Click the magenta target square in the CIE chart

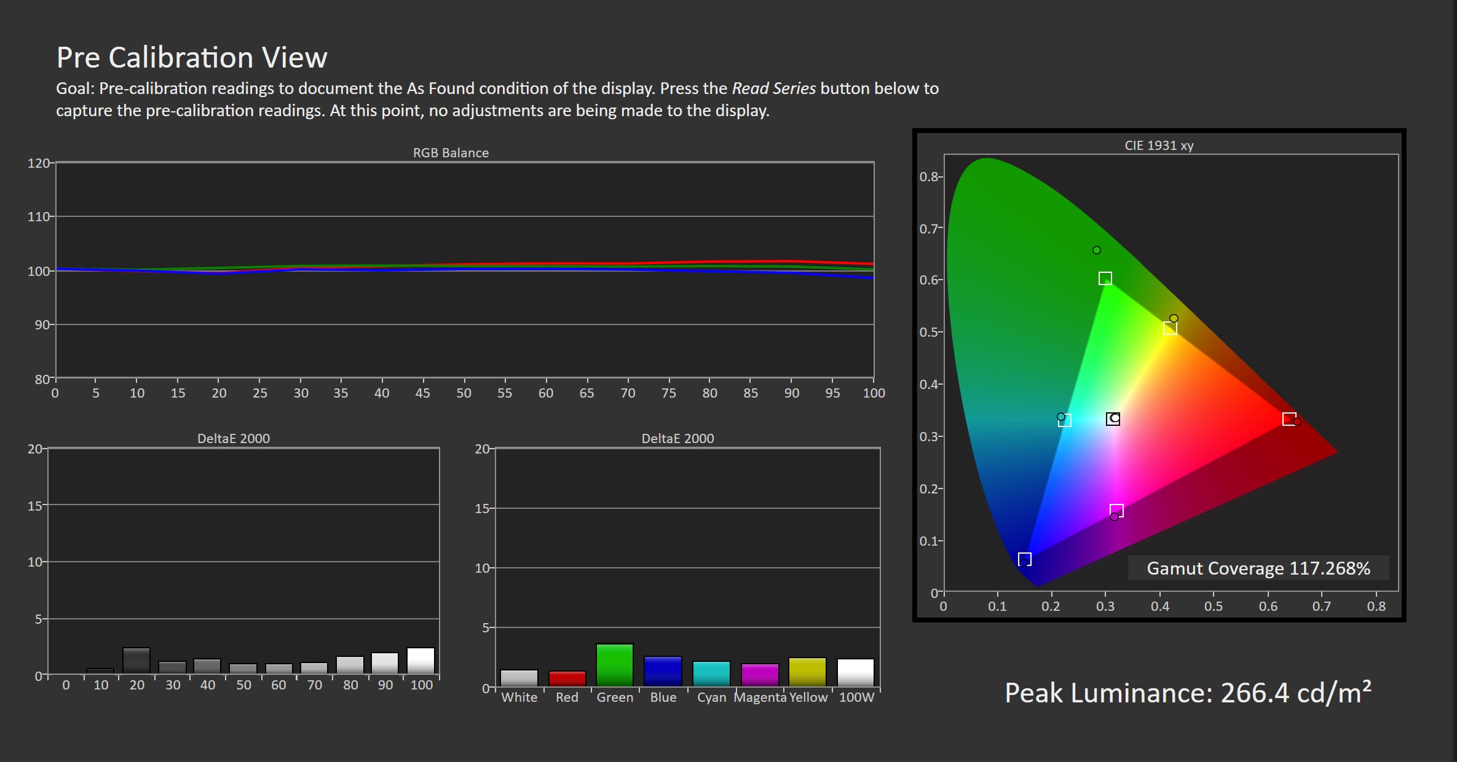click(x=1117, y=510)
